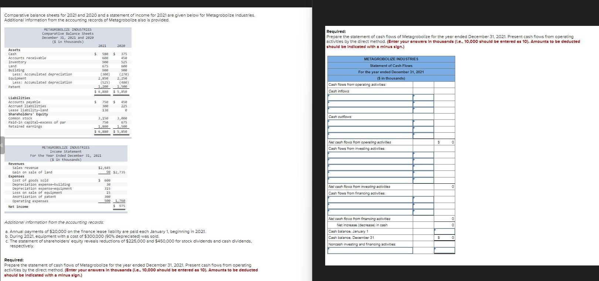The height and width of the screenshot is (281, 599).
Task: Click first amount field under Cash inflows
Action: (x=423, y=98)
